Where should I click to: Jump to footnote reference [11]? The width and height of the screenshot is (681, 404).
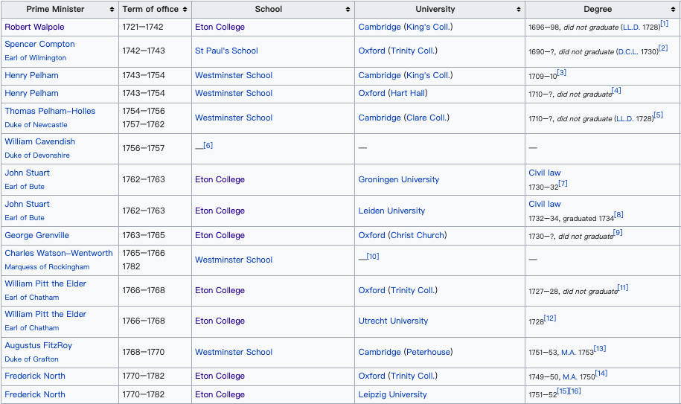point(623,288)
